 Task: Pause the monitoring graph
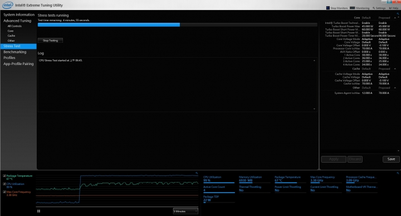coord(38,211)
